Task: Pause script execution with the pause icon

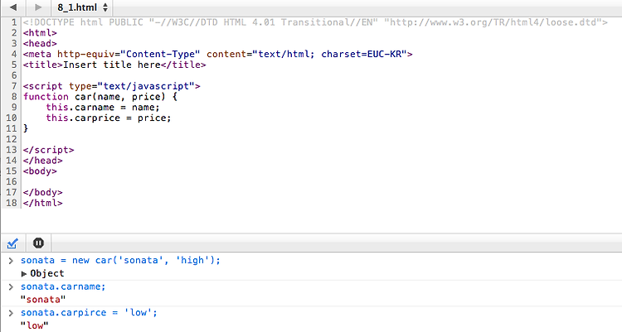Action: click(38, 243)
